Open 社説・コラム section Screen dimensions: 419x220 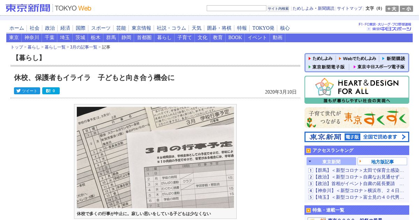coord(171,28)
